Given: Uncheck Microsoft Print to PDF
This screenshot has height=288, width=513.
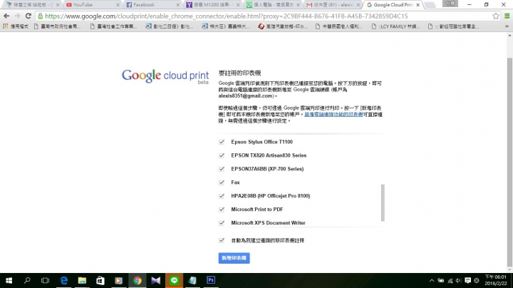Looking at the screenshot, I should 222,209.
